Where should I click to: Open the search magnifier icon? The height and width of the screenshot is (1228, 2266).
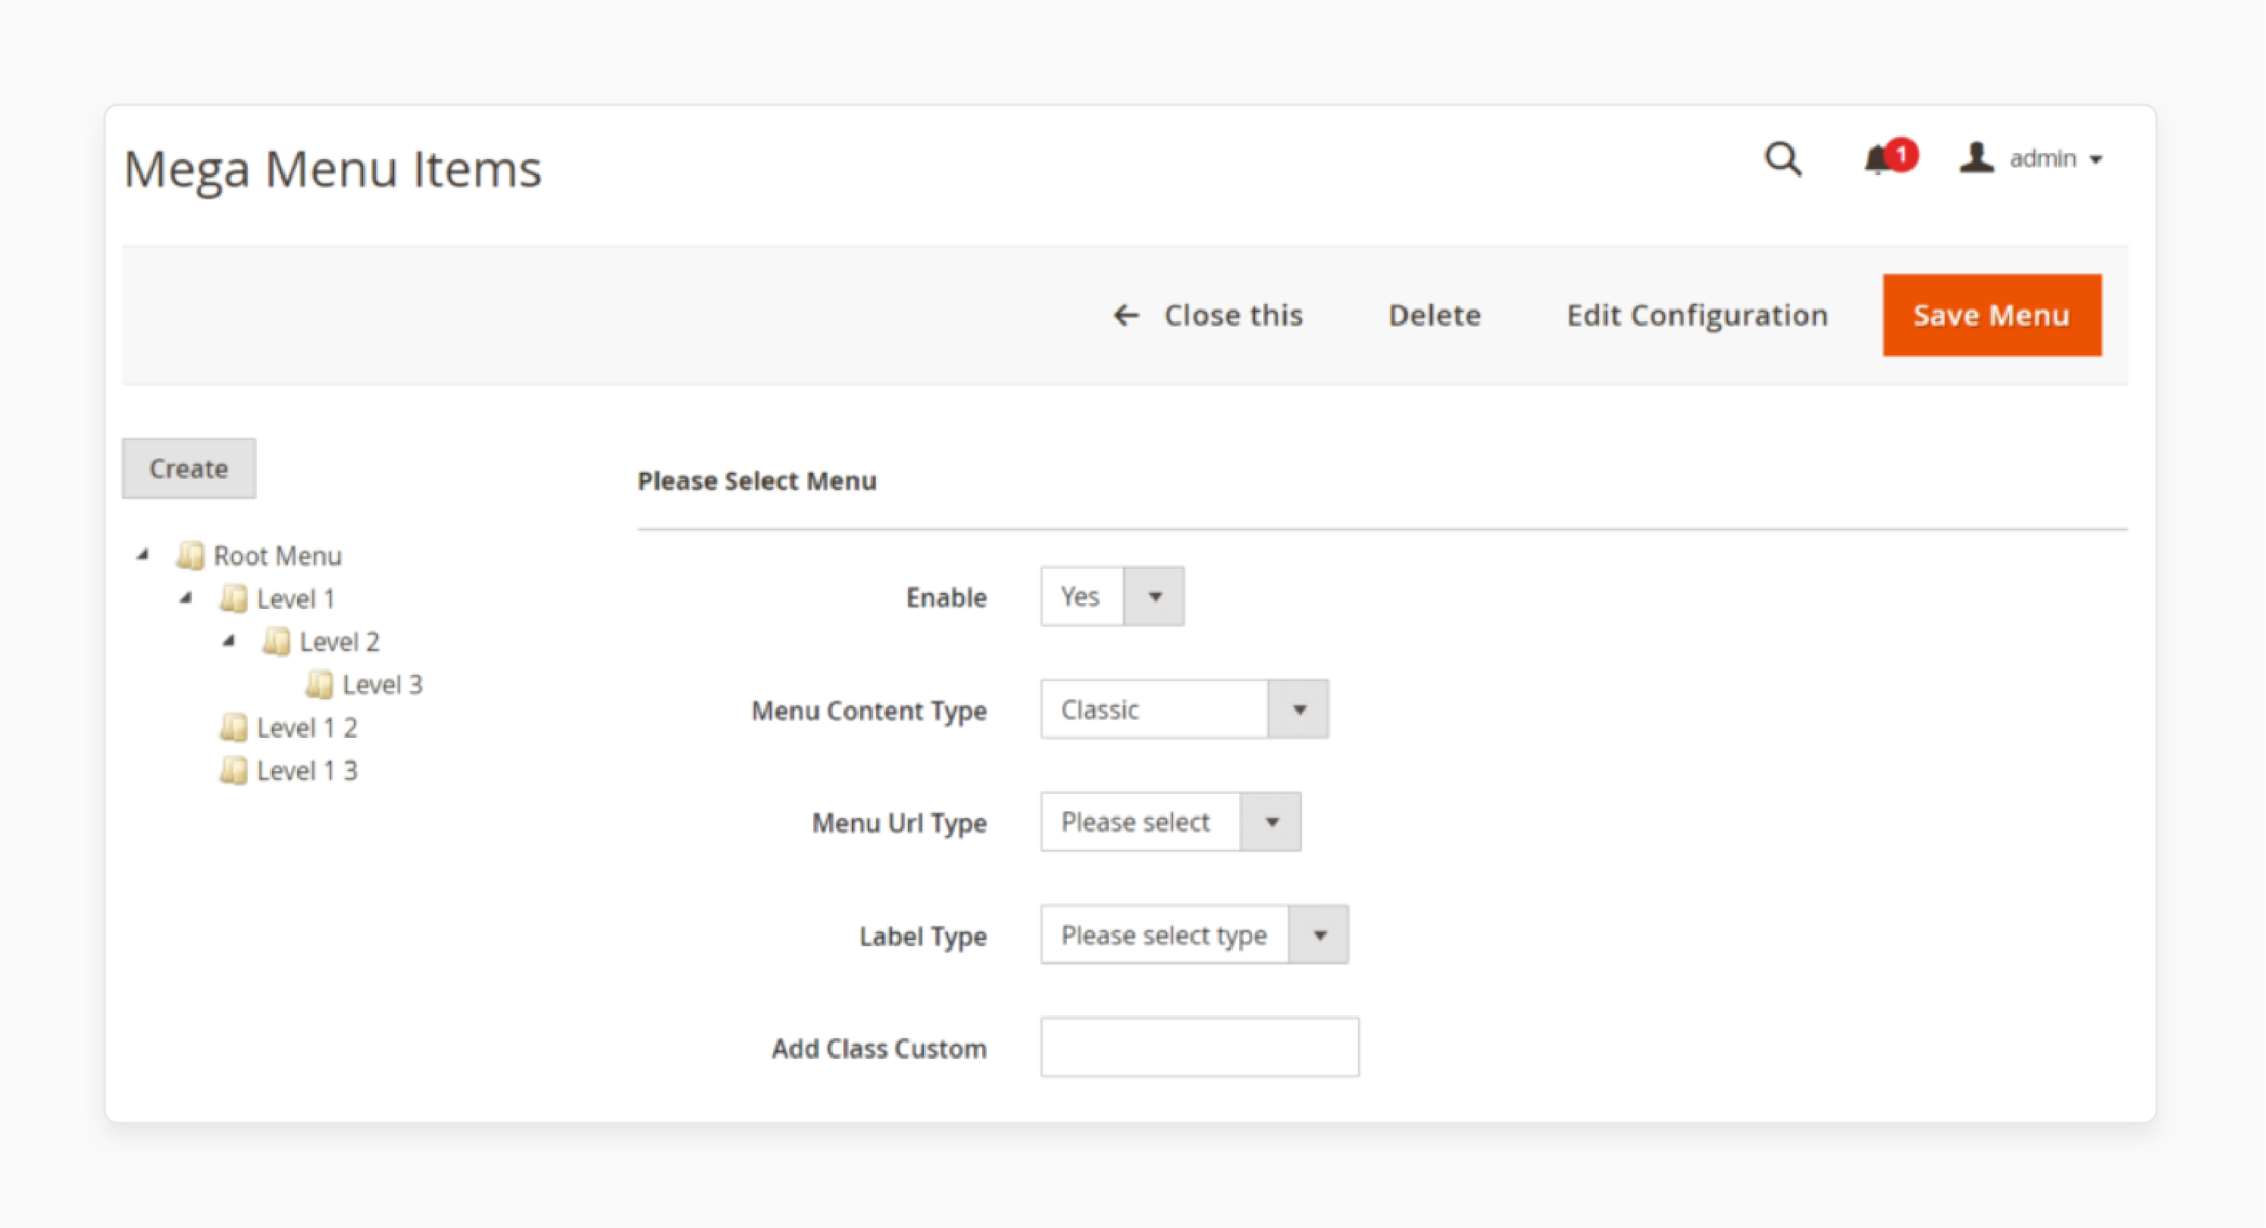1783,160
